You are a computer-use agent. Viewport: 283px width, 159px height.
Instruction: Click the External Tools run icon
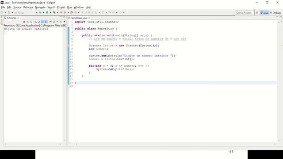54,12
